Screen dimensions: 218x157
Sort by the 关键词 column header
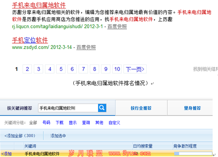tap(30, 146)
